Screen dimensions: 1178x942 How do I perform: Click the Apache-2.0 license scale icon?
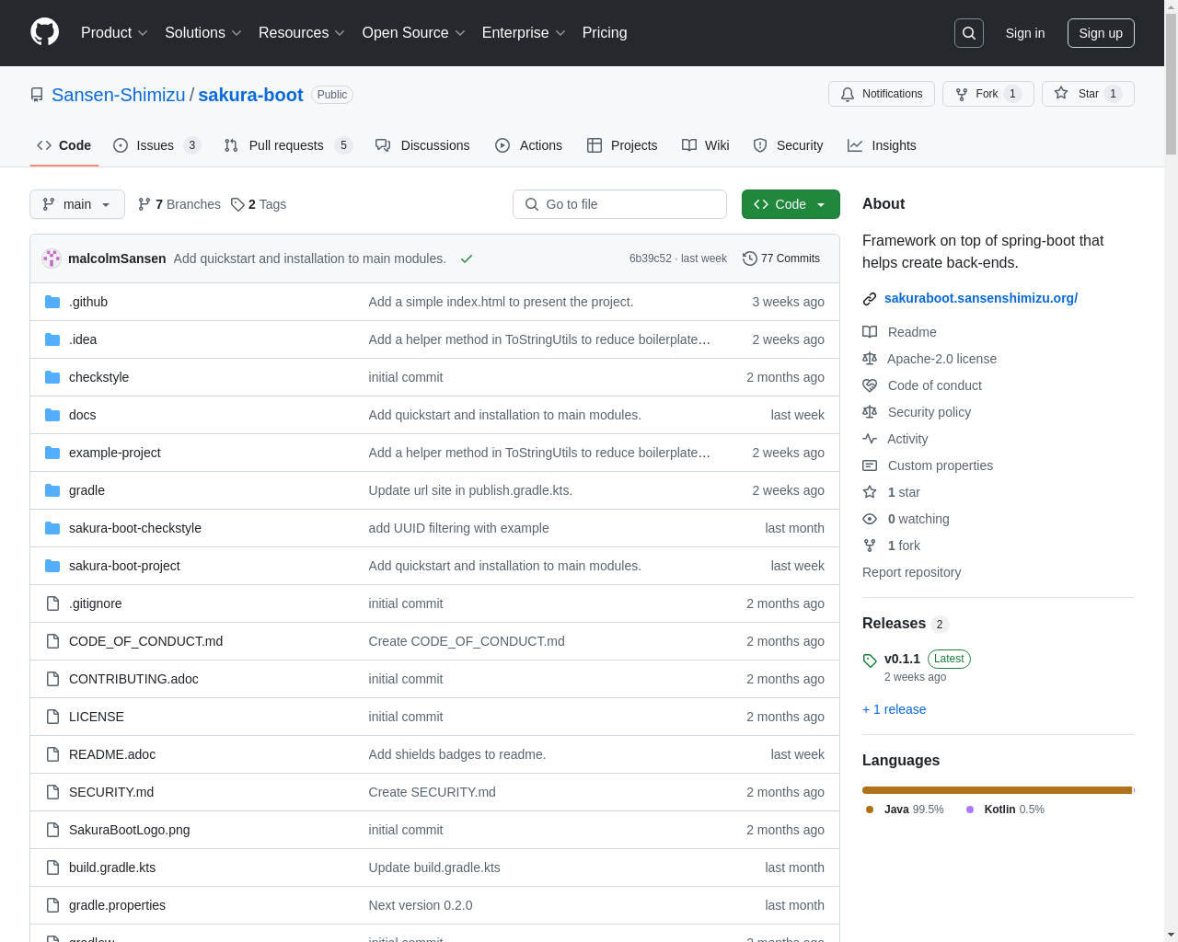(870, 359)
